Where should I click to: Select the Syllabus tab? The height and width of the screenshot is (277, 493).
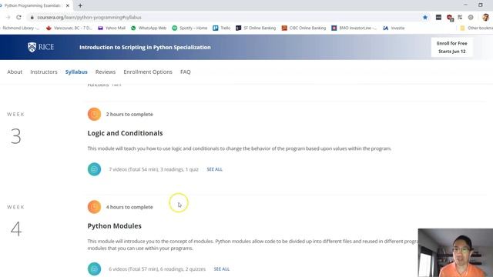click(x=76, y=72)
